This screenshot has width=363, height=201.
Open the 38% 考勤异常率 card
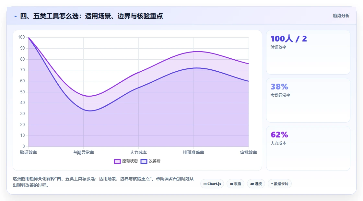[x=308, y=100]
